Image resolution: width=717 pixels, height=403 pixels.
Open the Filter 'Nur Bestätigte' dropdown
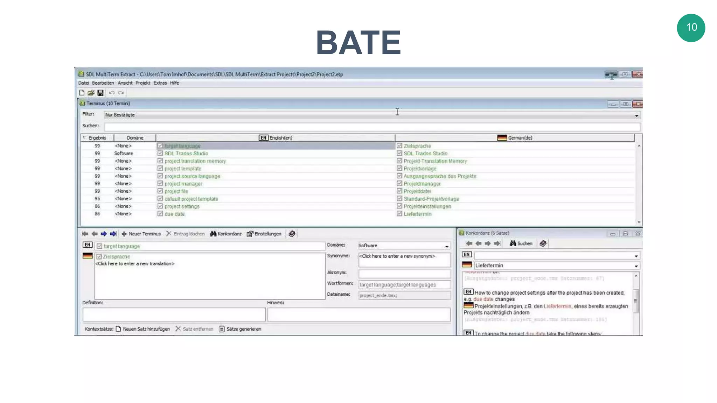tap(636, 115)
